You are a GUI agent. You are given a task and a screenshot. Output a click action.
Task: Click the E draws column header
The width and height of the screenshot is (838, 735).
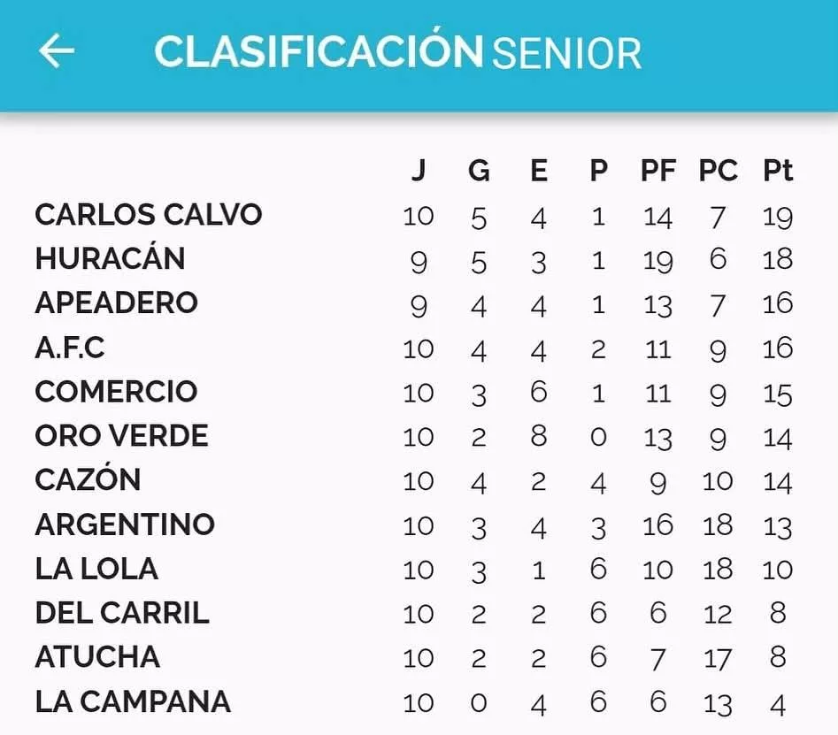[x=538, y=171]
